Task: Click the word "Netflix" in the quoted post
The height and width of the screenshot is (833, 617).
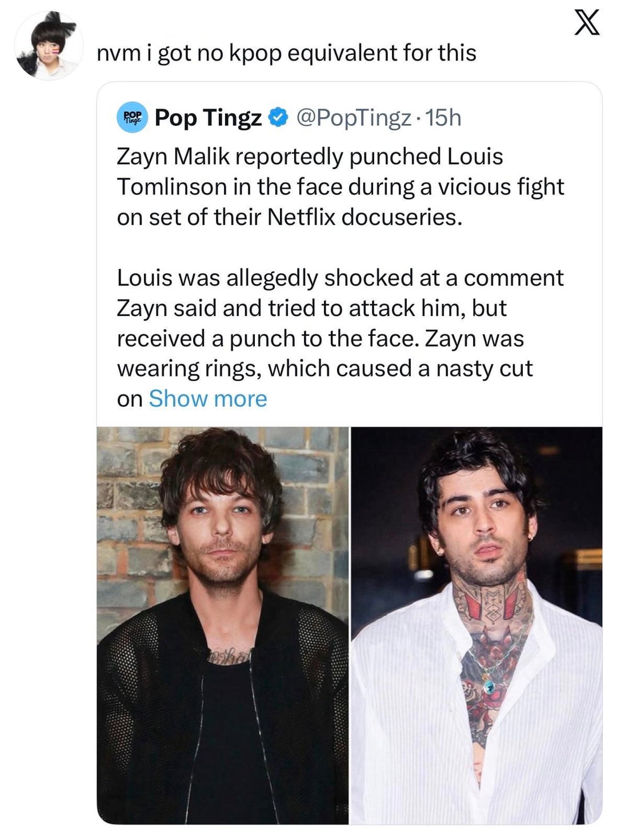Action: pos(301,217)
